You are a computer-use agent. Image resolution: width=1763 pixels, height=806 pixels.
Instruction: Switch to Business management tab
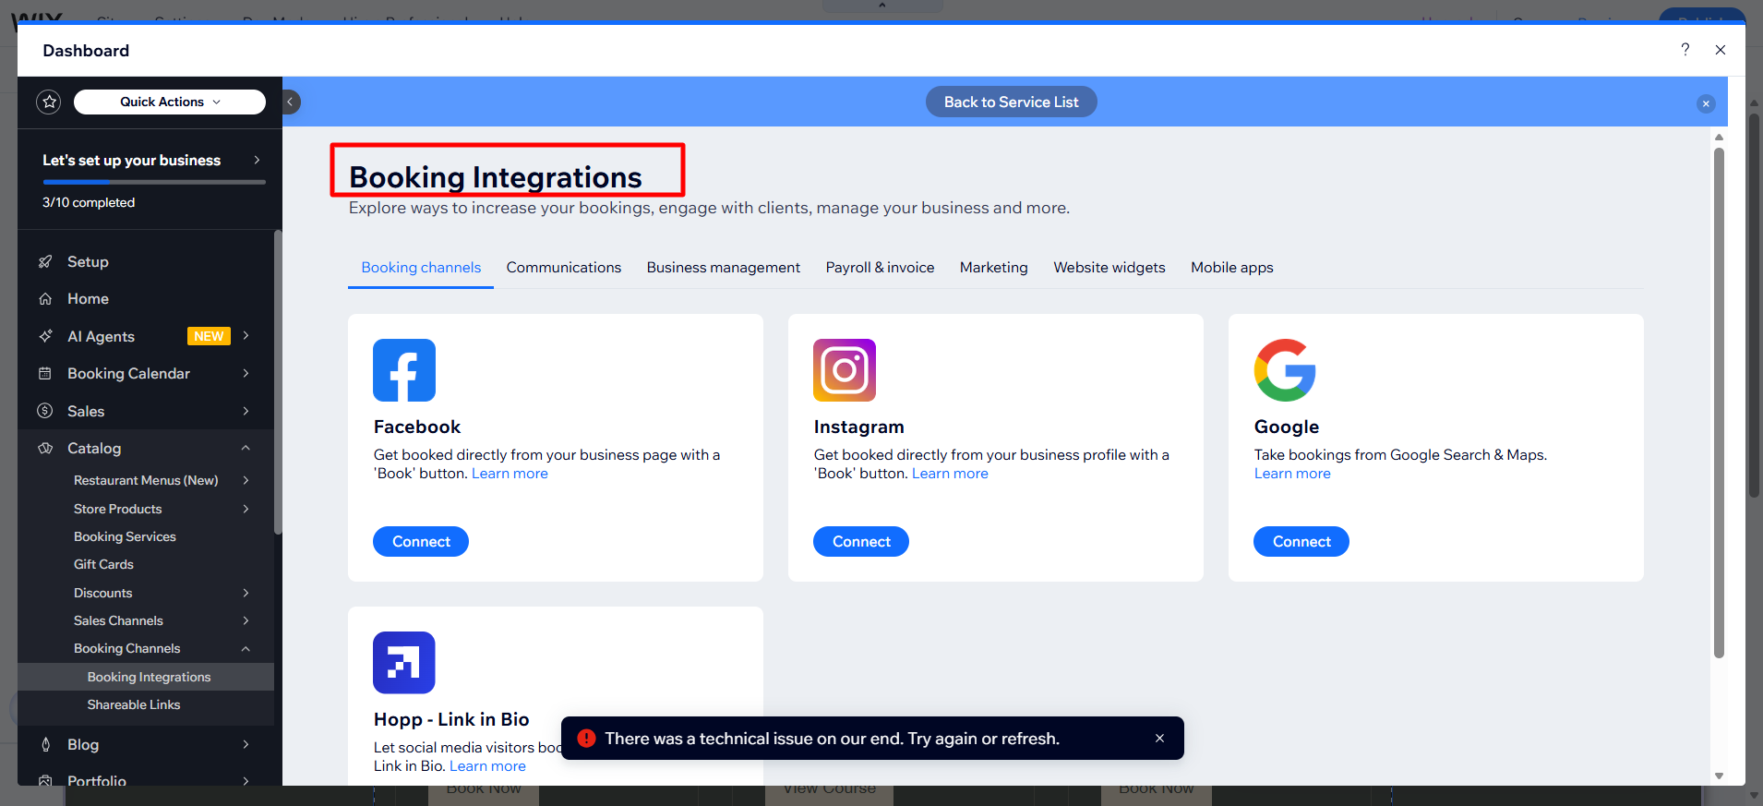pos(724,268)
